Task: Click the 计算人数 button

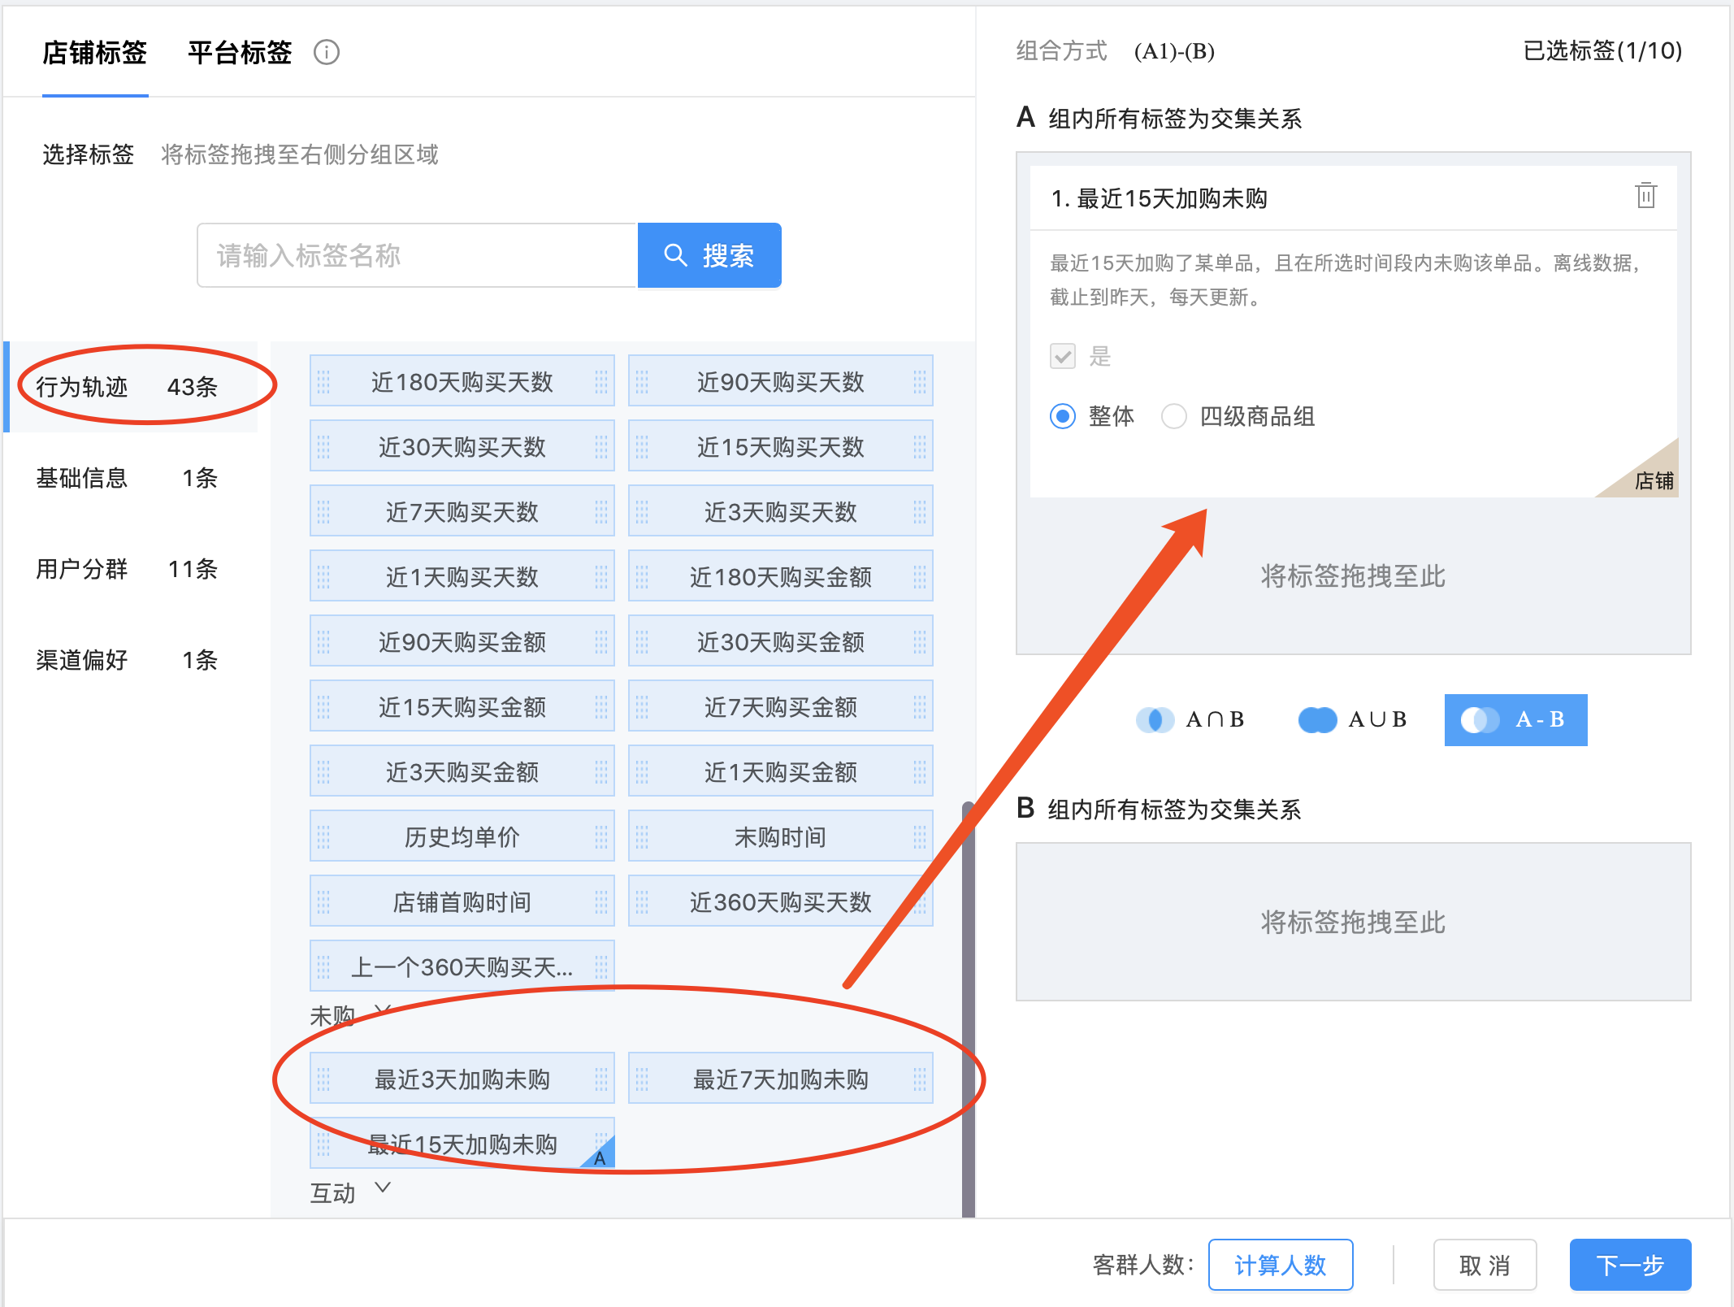Action: click(x=1280, y=1265)
